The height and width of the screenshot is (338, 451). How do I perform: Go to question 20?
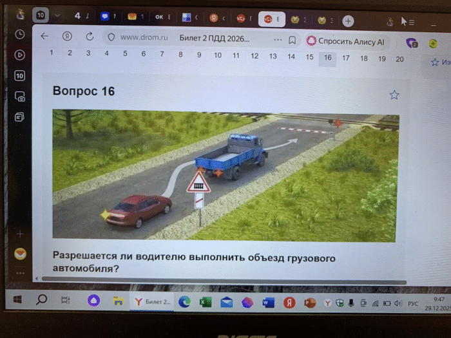(x=399, y=59)
